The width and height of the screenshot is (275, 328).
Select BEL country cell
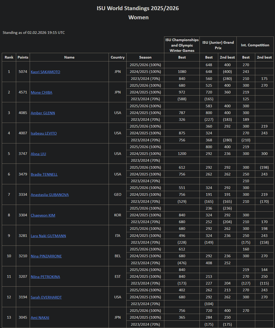(118, 256)
